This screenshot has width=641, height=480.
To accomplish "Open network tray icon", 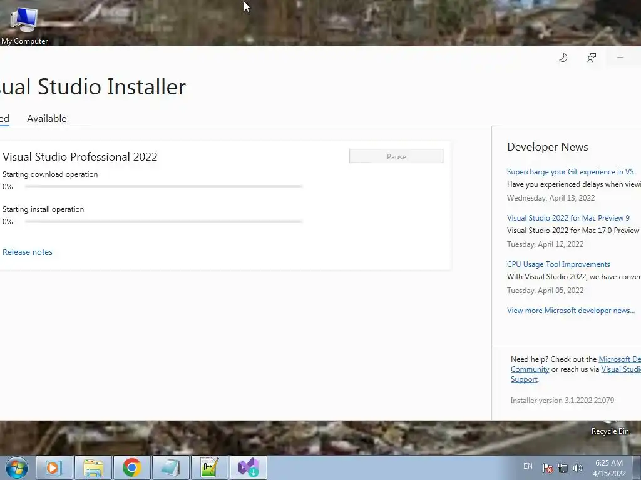I will [x=563, y=467].
